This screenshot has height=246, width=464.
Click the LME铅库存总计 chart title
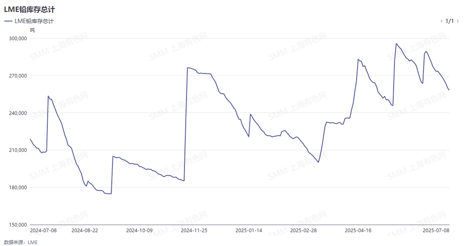tap(30, 9)
